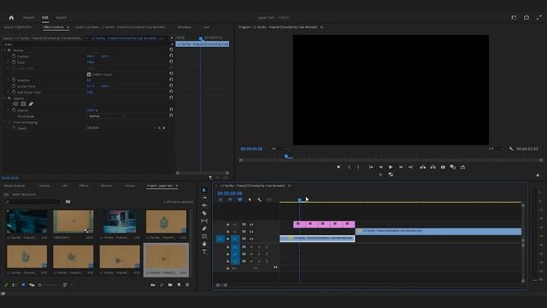Screen dimensions: 547x308
Task: Open the Effect Controls tab
Action: (x=53, y=27)
